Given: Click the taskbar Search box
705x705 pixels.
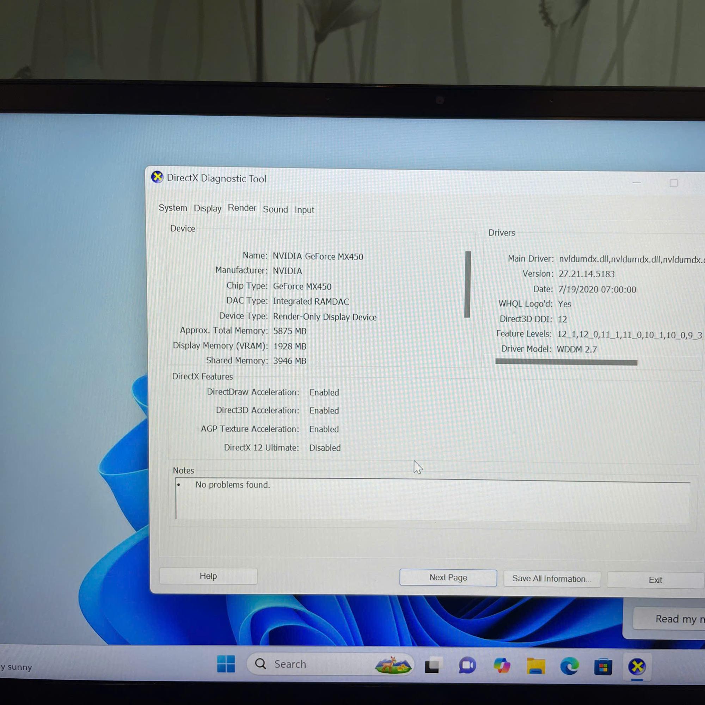Looking at the screenshot, I should tap(330, 664).
